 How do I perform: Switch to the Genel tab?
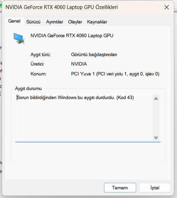click(x=14, y=21)
